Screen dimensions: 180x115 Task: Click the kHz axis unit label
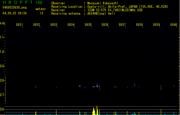3,23
